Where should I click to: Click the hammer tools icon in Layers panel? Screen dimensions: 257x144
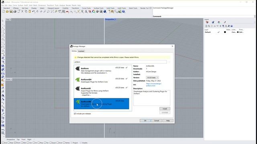coord(229,26)
